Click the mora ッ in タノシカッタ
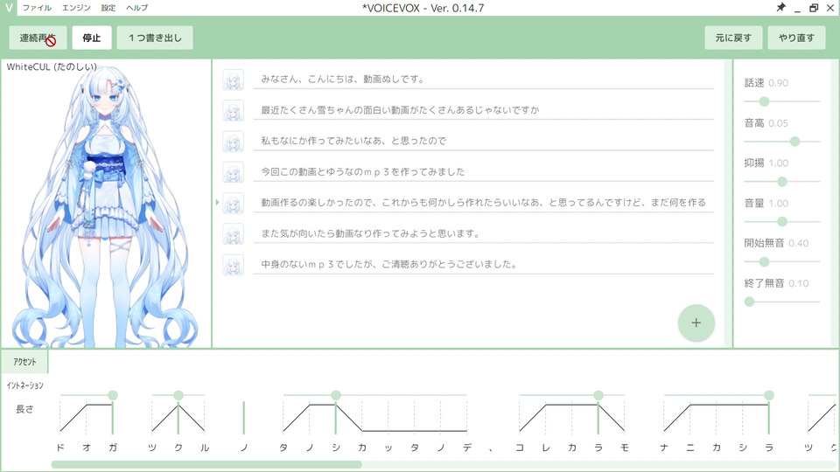 click(388, 448)
